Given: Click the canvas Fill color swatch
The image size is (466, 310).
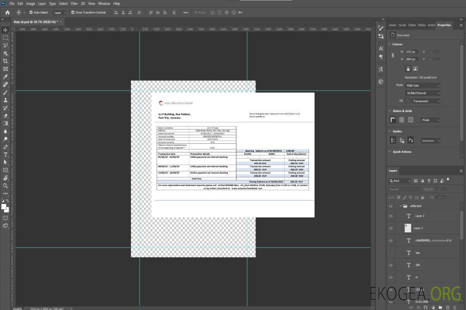Looking at the screenshot, I should point(407,101).
